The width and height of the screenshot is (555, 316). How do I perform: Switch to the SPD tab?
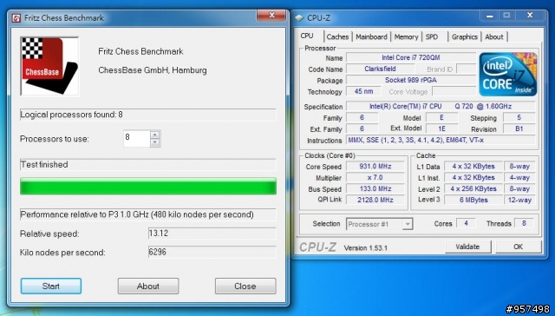[432, 36]
